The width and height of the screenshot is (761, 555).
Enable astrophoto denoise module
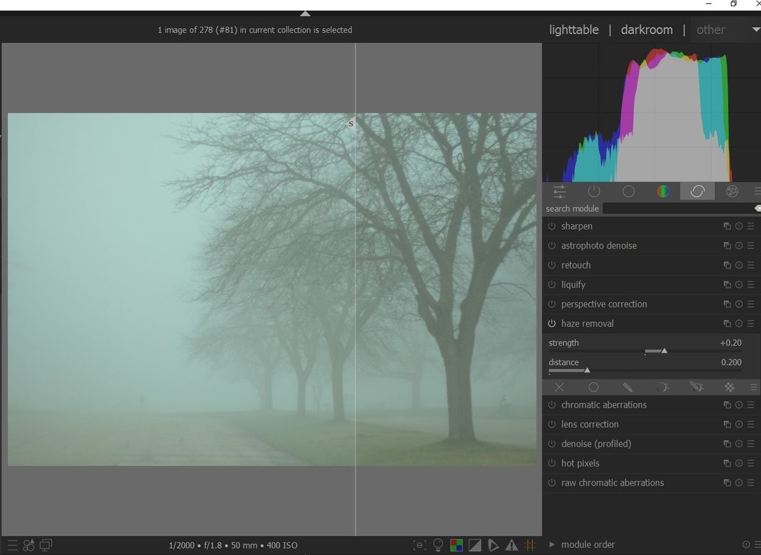[552, 246]
